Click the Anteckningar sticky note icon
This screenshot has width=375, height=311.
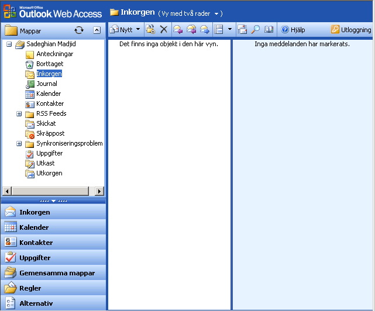pyautogui.click(x=30, y=54)
